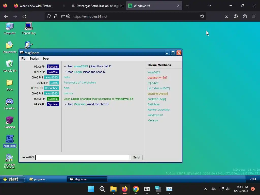Open the Recycle Bin icon
The height and width of the screenshot is (195, 260).
coord(10,66)
